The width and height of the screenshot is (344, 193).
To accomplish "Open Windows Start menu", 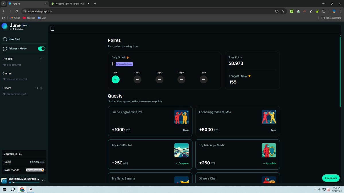I will [x=4, y=189].
